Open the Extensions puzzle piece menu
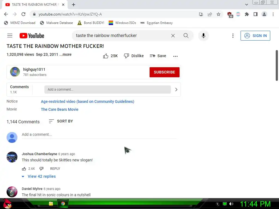The width and height of the screenshot is (279, 209). click(247, 14)
